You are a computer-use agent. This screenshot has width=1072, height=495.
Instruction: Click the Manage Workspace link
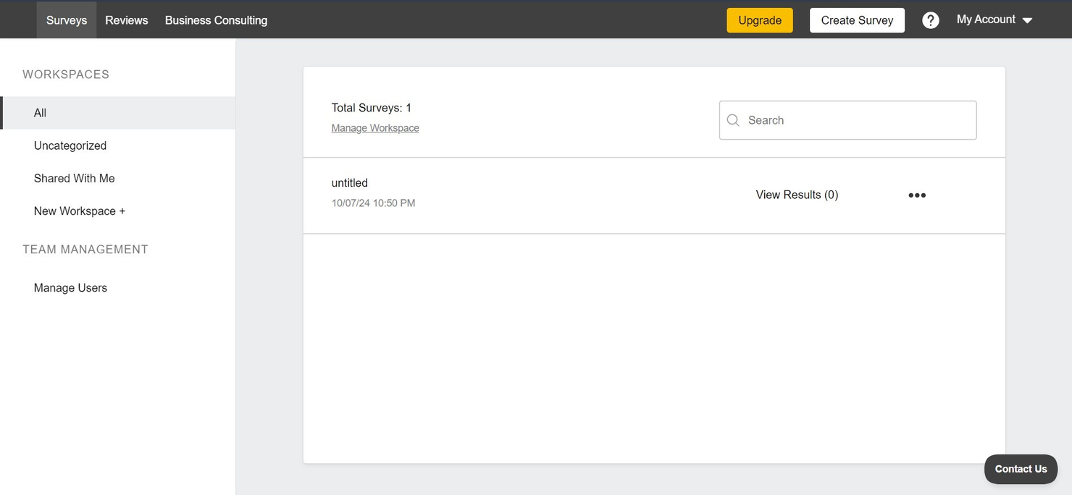tap(375, 128)
